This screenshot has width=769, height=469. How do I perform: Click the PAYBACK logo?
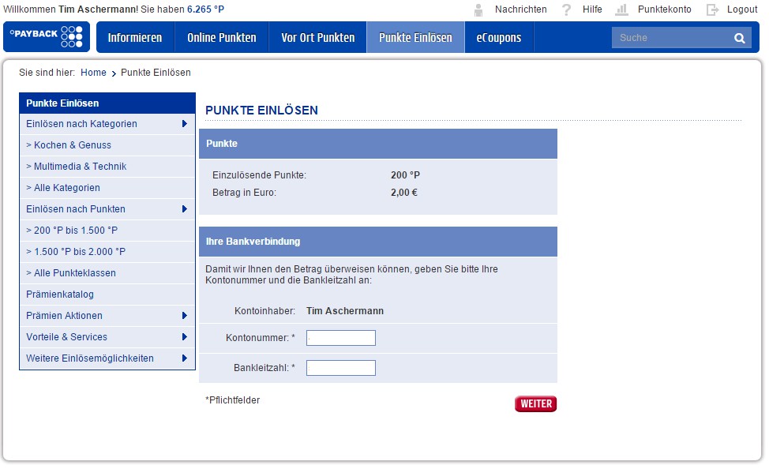[46, 37]
